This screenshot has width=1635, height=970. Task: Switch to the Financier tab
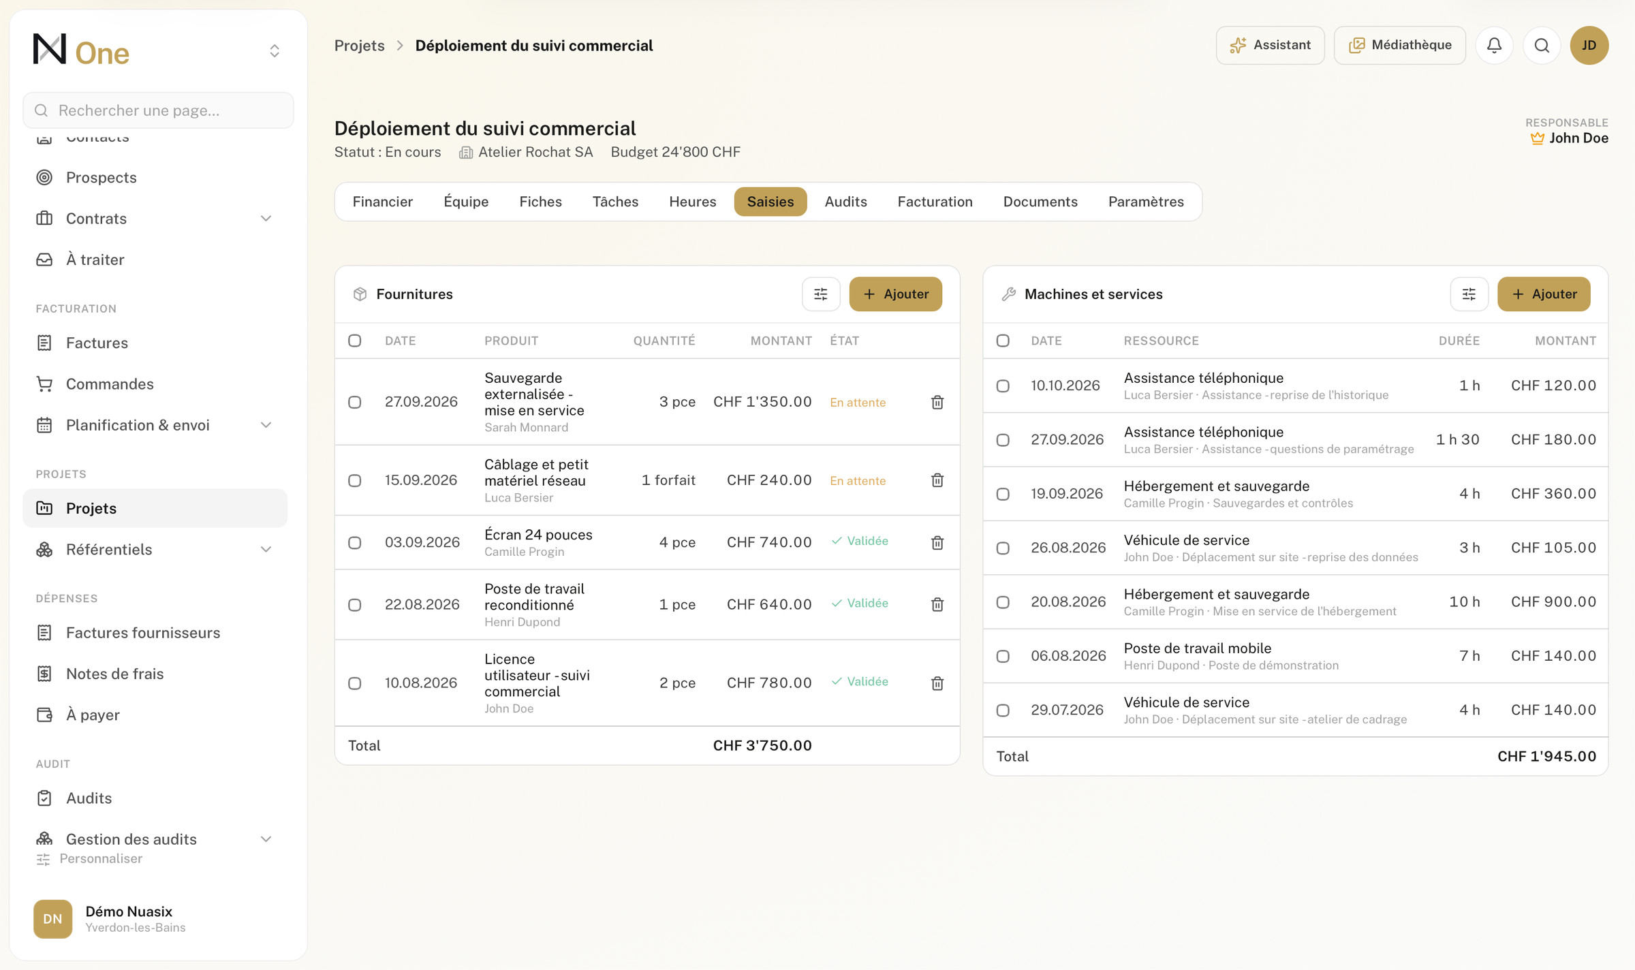click(383, 202)
